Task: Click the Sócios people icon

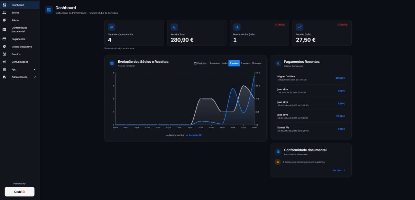Action: (x=4, y=12)
